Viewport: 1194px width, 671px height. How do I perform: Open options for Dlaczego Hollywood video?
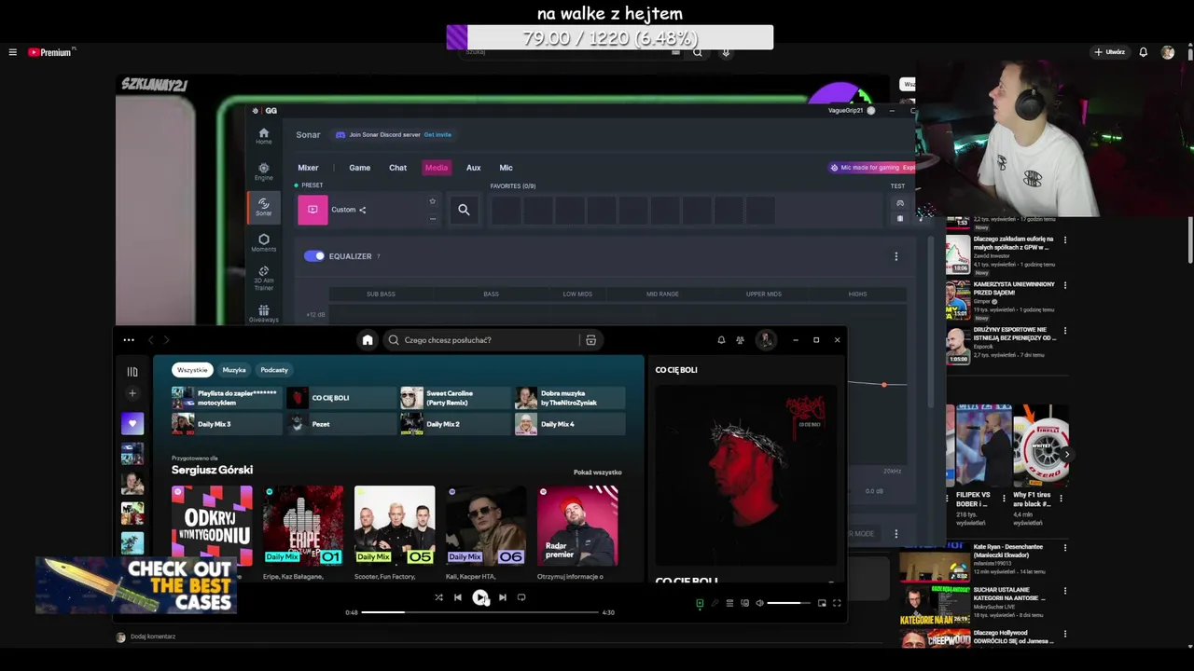pos(1064,633)
